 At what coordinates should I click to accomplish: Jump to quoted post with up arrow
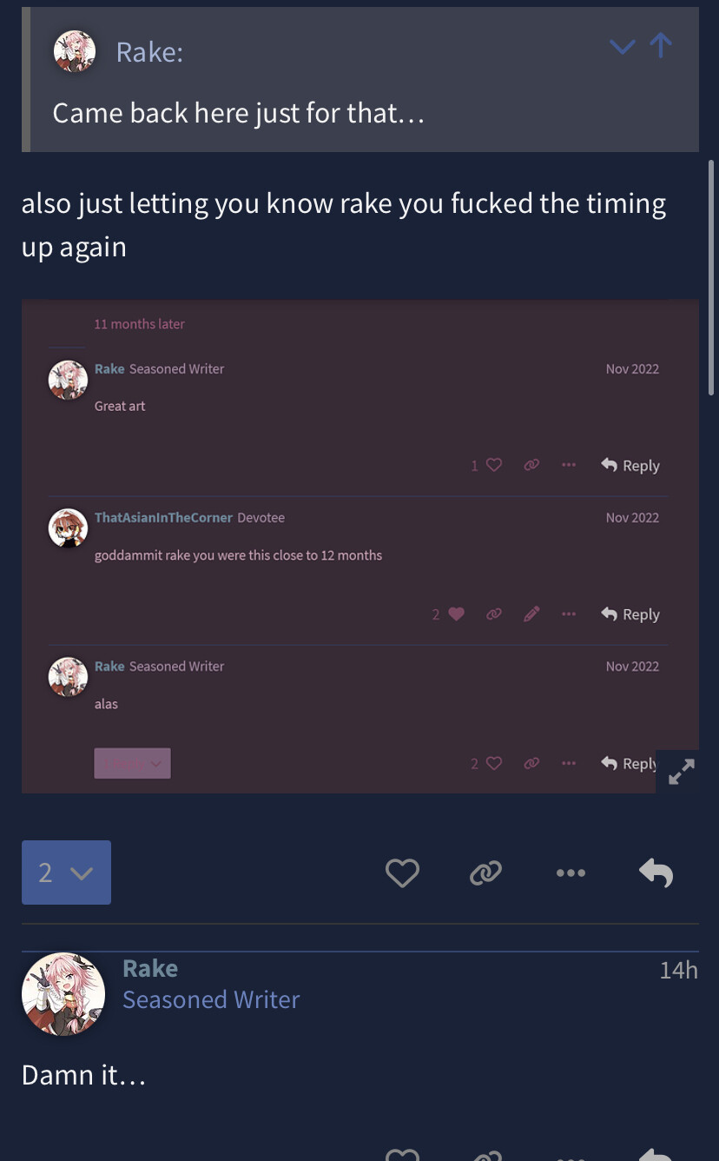661,46
